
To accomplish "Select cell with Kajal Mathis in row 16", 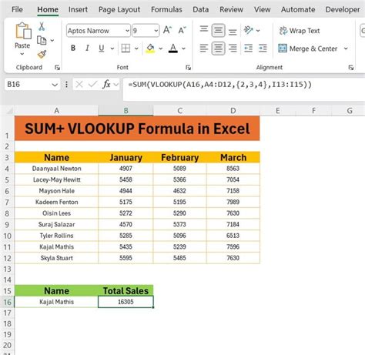I will point(56,302).
